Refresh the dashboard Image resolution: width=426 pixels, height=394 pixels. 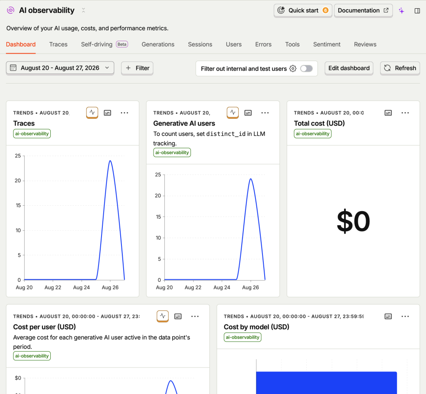point(400,68)
